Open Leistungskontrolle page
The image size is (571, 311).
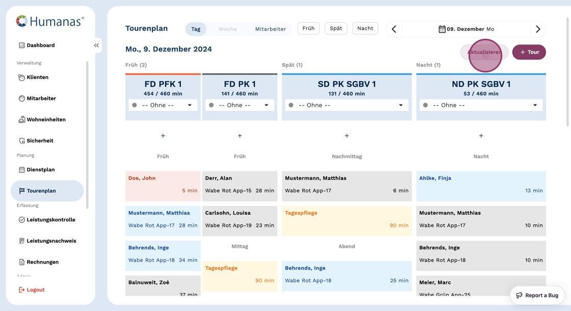point(47,220)
